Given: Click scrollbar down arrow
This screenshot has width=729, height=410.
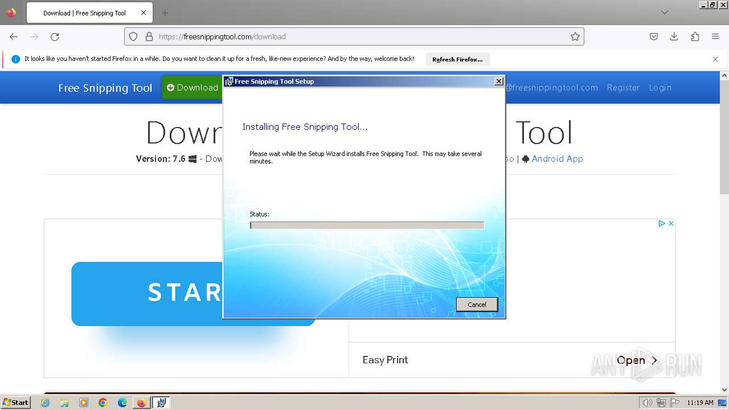Looking at the screenshot, I should pos(724,389).
